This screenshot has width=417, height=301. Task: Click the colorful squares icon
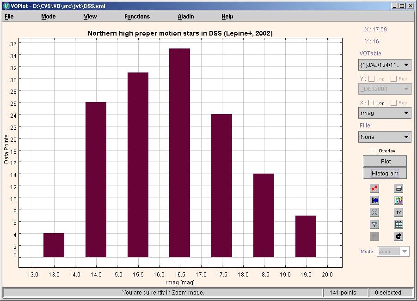[399, 200]
